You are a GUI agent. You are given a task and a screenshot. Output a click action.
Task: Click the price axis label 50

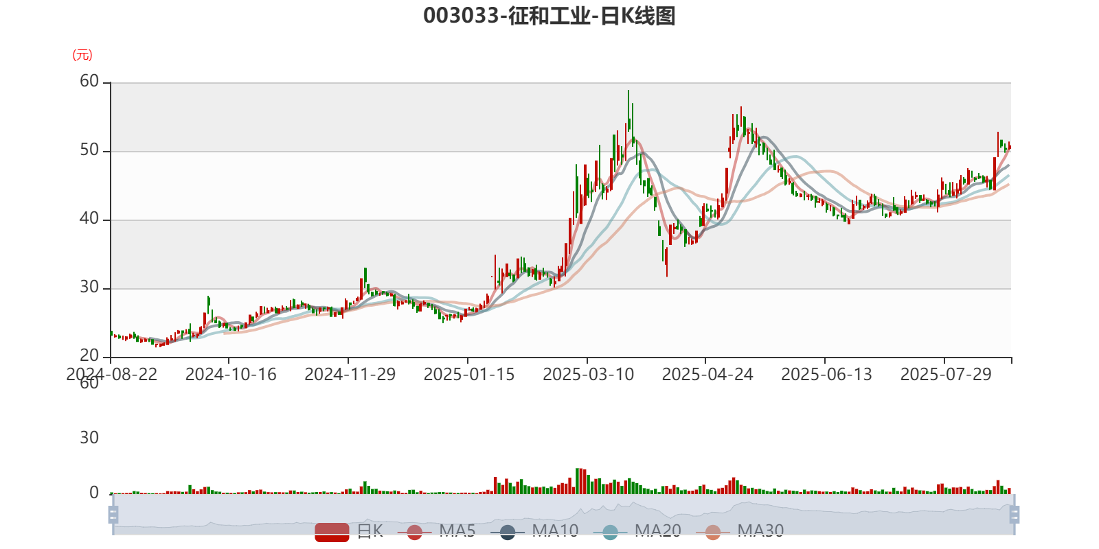coord(89,150)
